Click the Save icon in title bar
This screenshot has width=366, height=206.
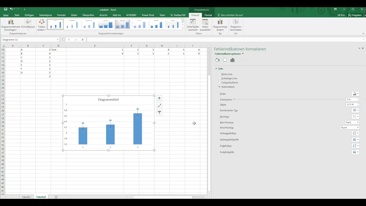[x=5, y=9]
